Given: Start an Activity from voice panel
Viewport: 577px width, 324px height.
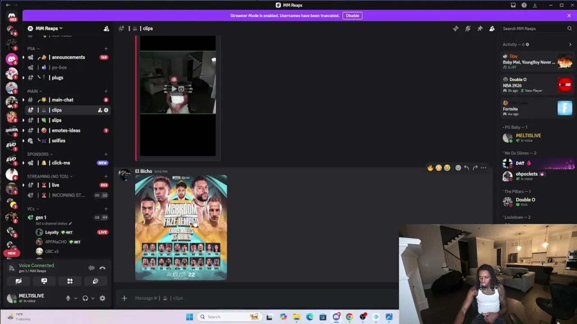Looking at the screenshot, I should click(70, 281).
